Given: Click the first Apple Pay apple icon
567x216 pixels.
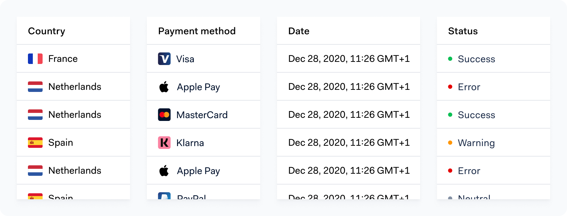Looking at the screenshot, I should (164, 87).
